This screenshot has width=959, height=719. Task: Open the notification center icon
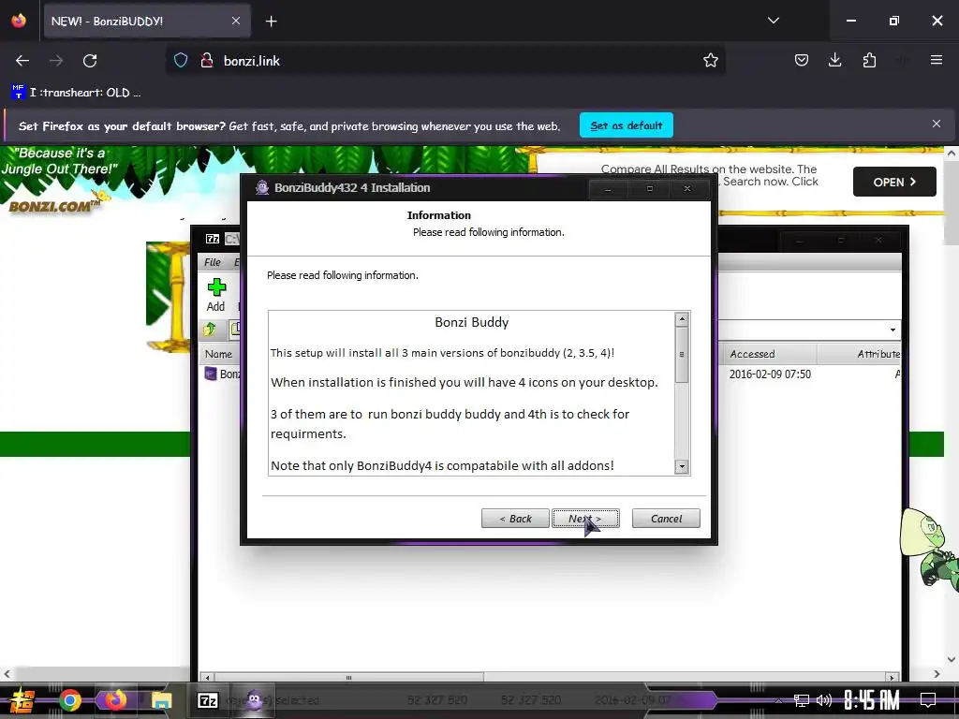pyautogui.click(x=928, y=700)
